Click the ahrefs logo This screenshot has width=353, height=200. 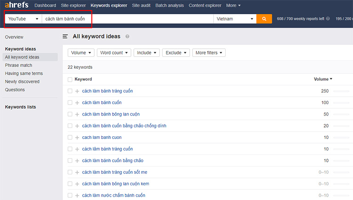17,5
